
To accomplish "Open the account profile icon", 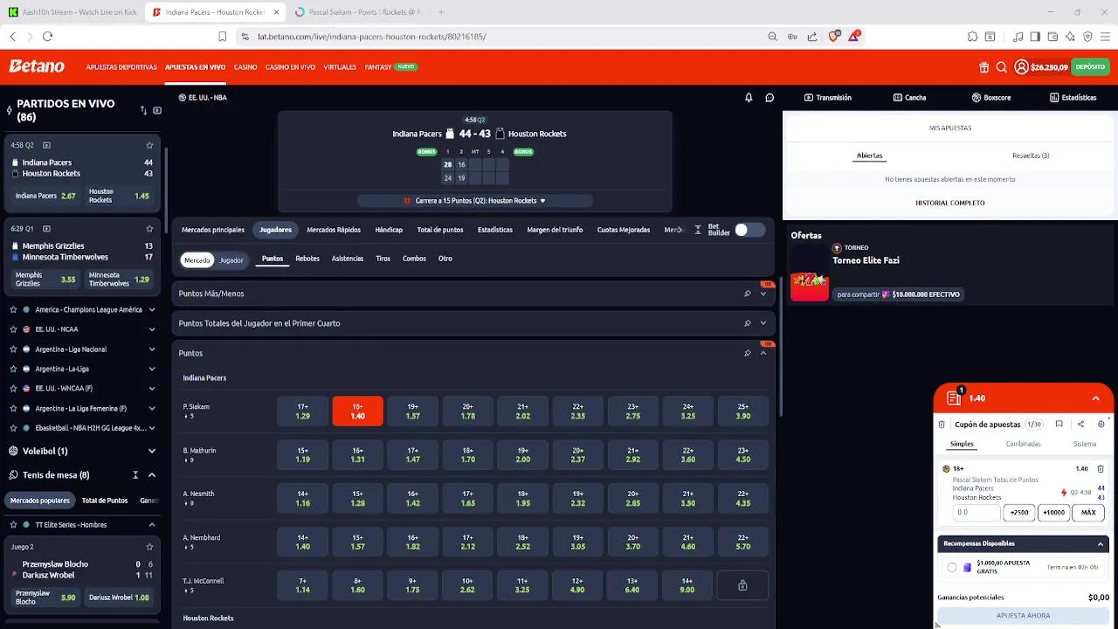I will click(x=1022, y=67).
